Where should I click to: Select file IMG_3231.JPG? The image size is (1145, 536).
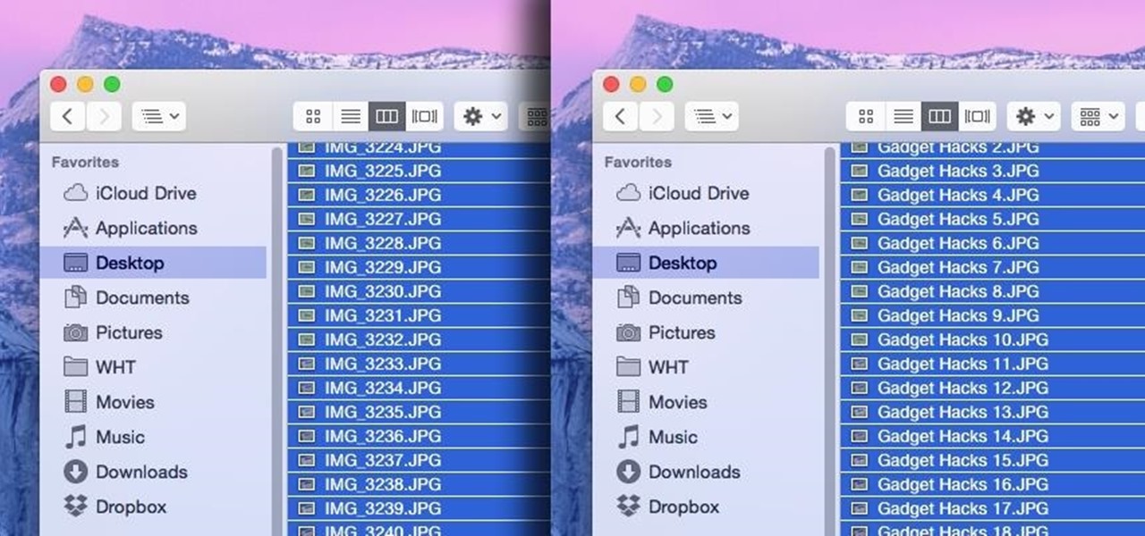pos(419,315)
